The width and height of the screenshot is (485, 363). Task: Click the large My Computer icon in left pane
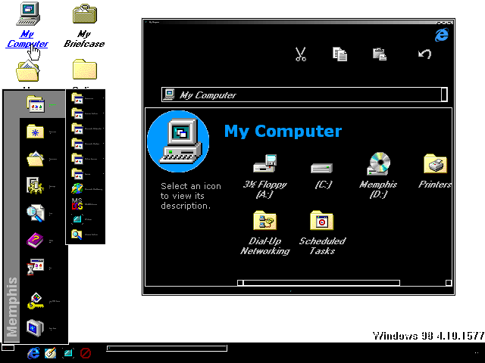178,141
